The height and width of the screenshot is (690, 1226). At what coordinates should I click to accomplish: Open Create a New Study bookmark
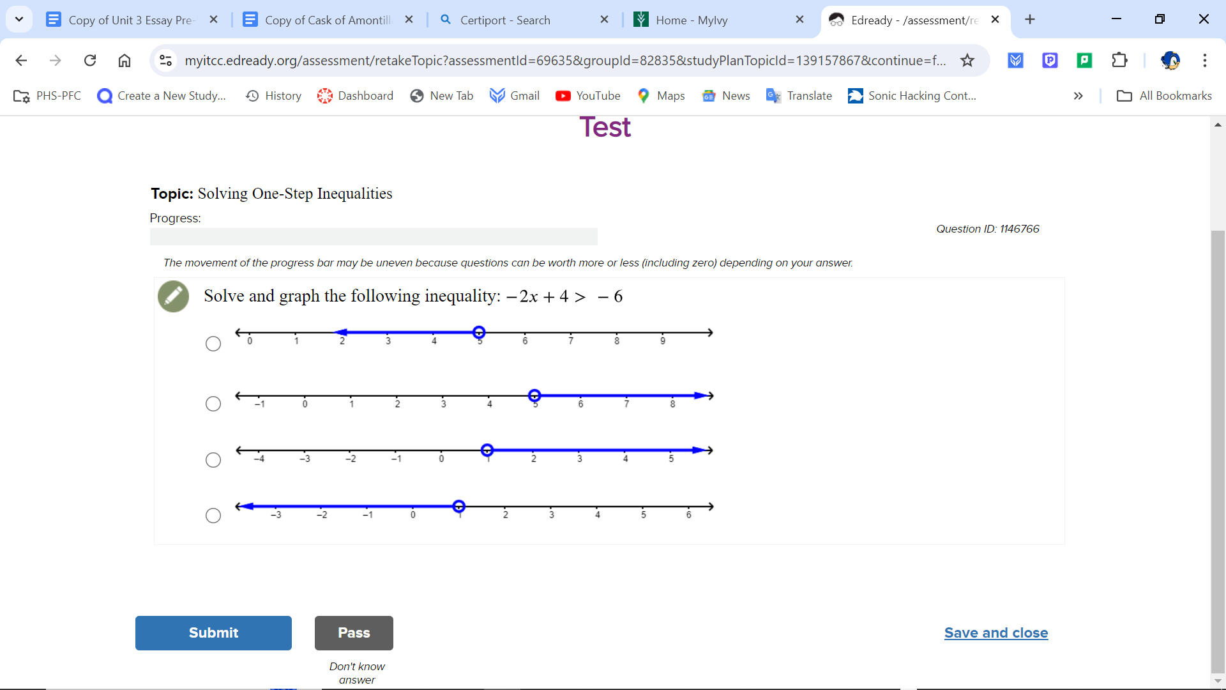tap(162, 96)
